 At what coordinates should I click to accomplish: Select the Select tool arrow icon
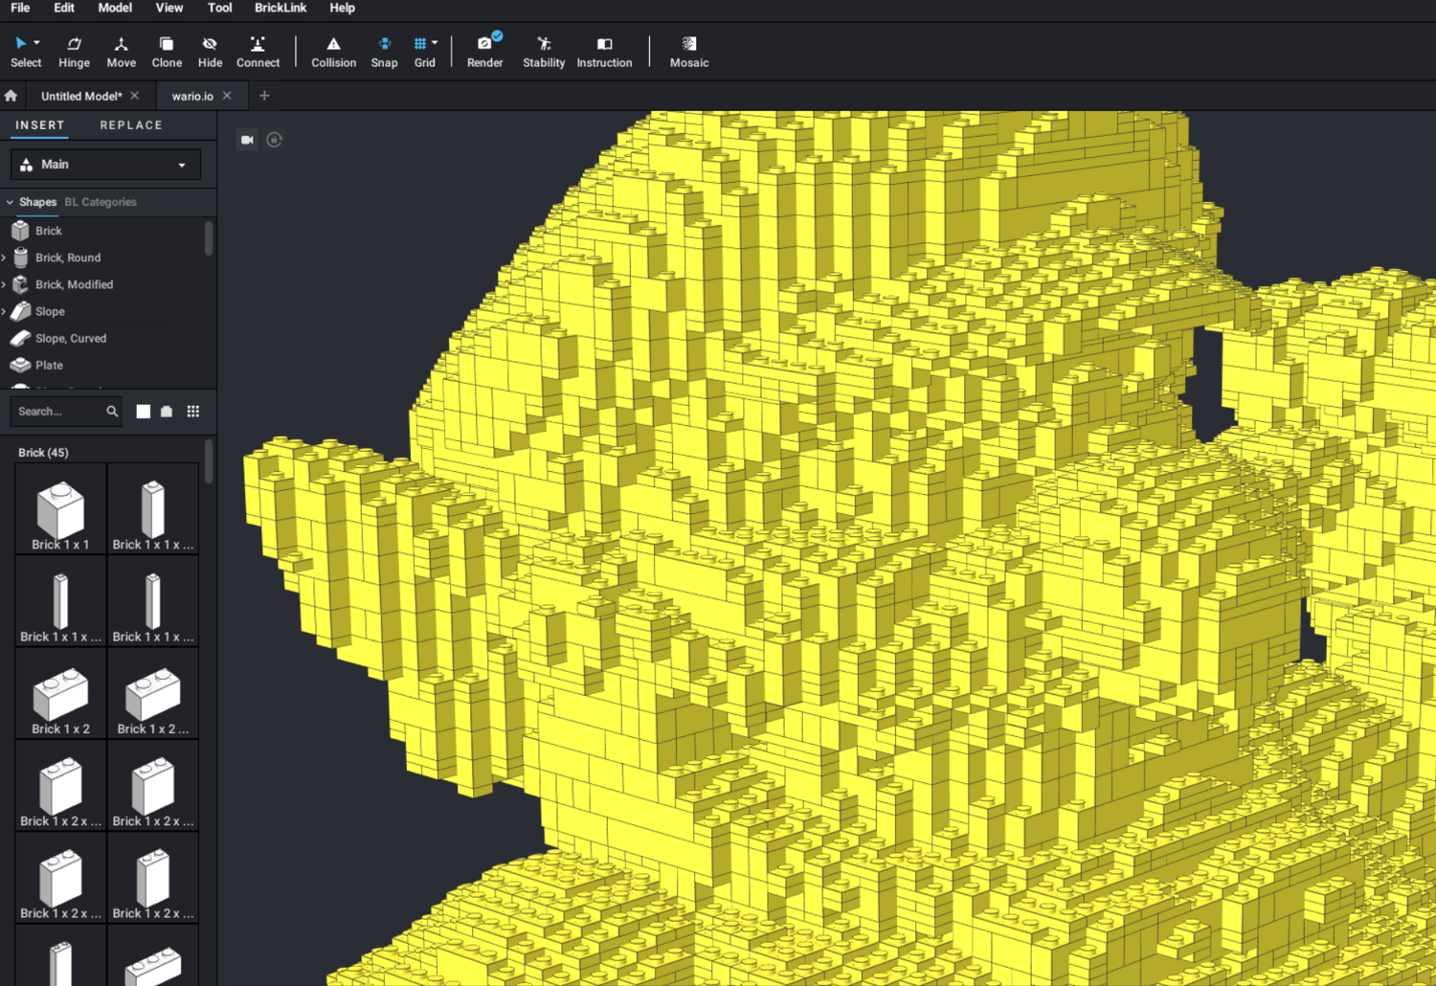coord(21,43)
